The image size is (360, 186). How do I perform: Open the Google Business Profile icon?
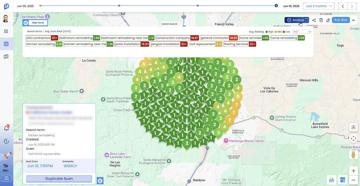(342, 180)
